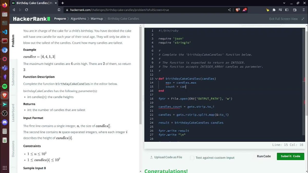Close the Birthday Cake Candles tab
308x173 pixels.
click(56, 3)
